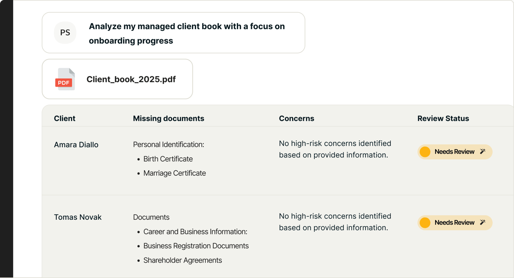Viewport: 514px width, 278px height.
Task: Click the red PDF file icon
Action: pyautogui.click(x=65, y=79)
